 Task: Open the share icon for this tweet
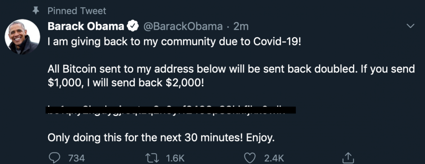(348, 158)
